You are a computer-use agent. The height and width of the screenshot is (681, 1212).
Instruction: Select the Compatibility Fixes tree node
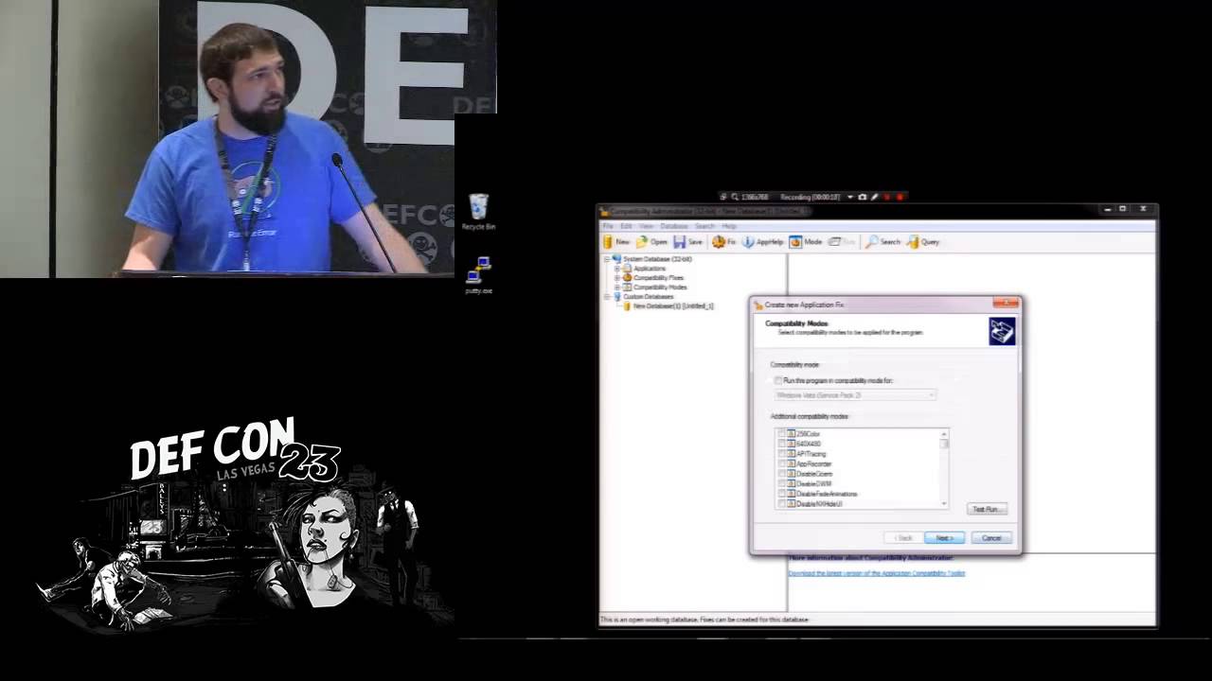(658, 278)
